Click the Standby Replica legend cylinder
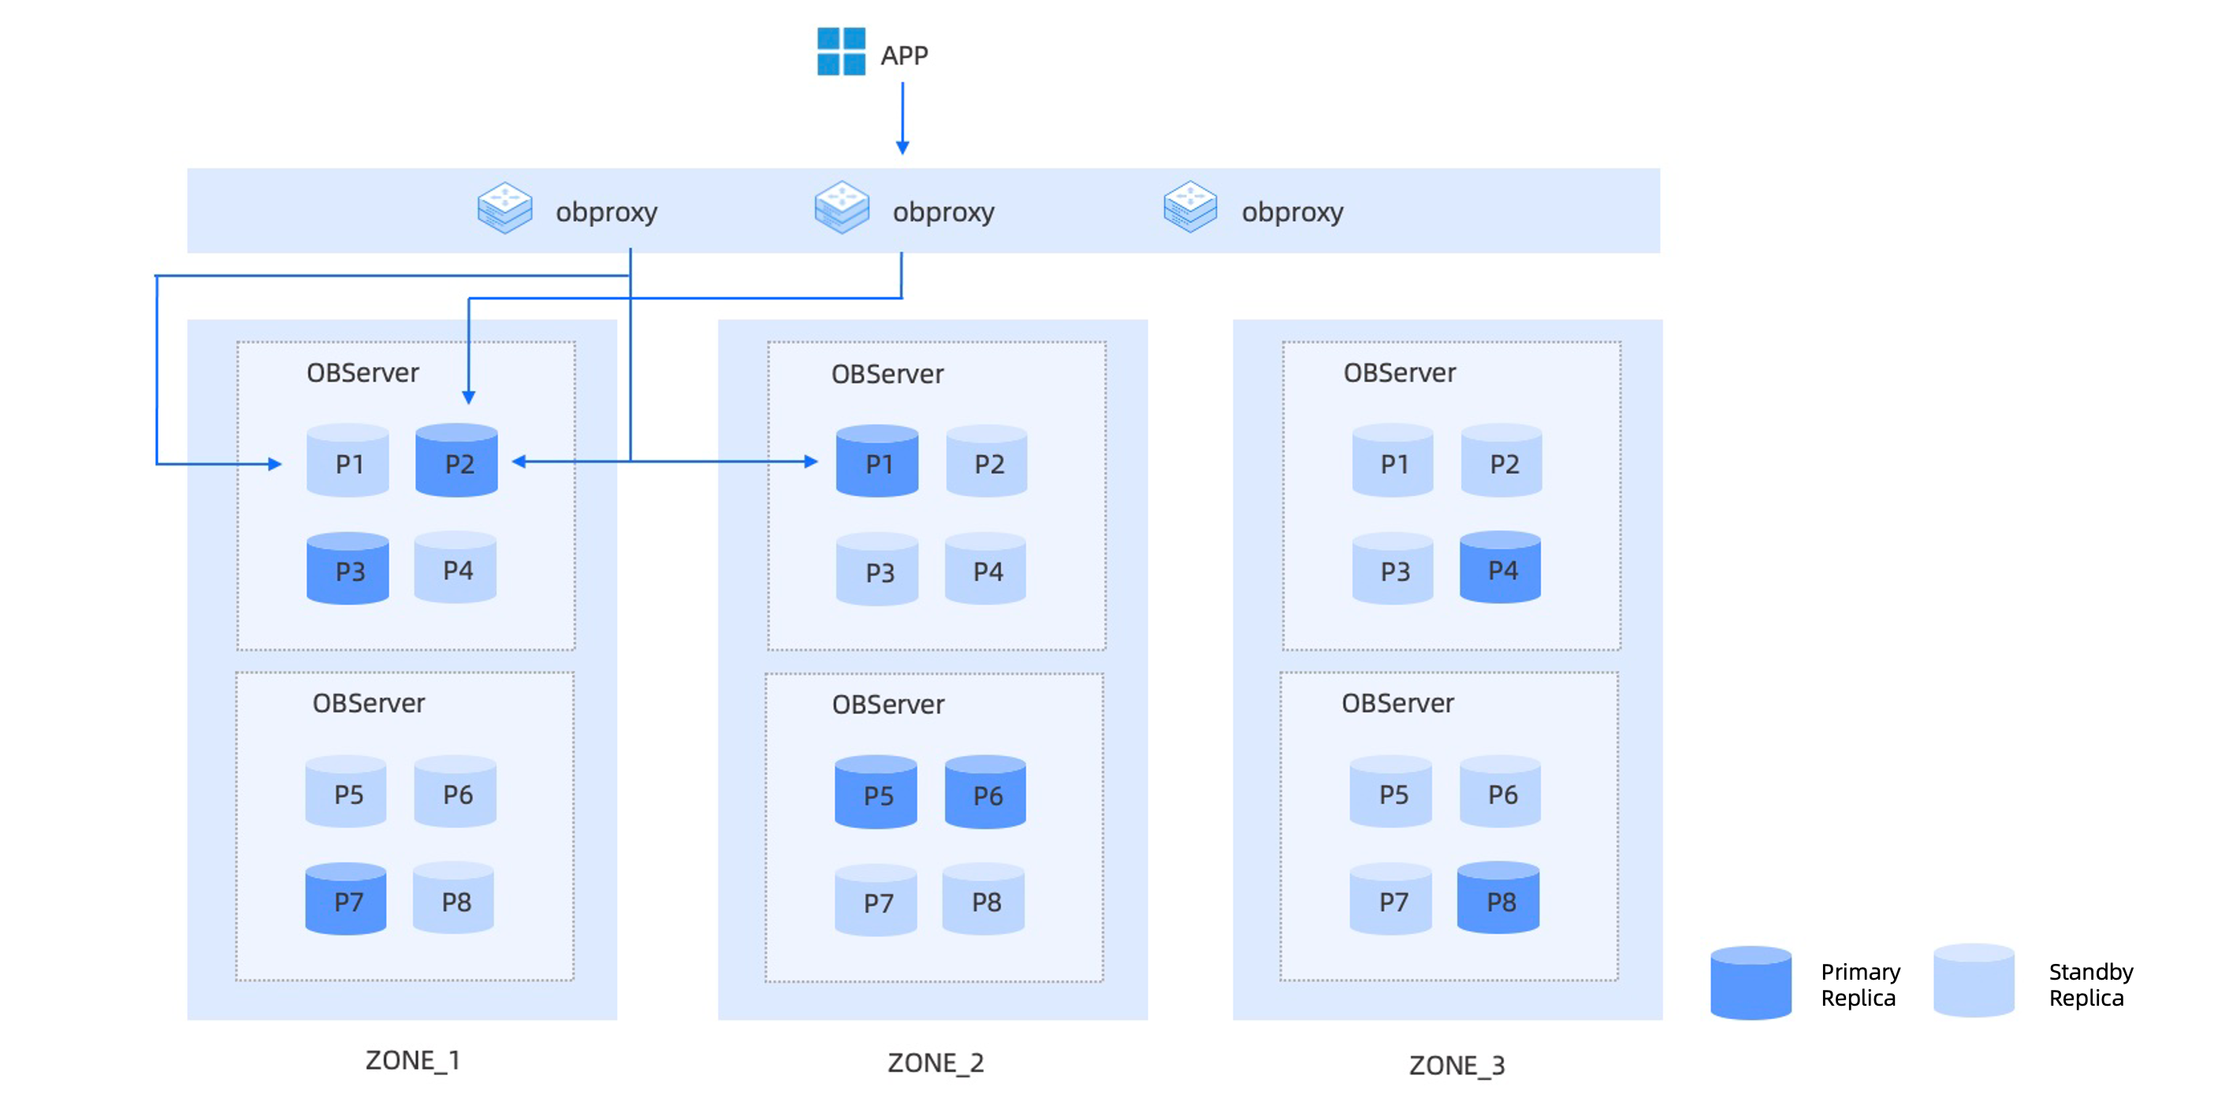Screen dimensions: 2214x1094 pyautogui.click(x=1974, y=981)
